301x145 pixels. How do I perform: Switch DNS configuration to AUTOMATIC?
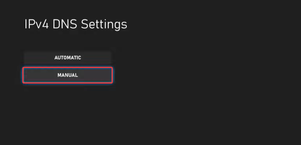tap(68, 58)
